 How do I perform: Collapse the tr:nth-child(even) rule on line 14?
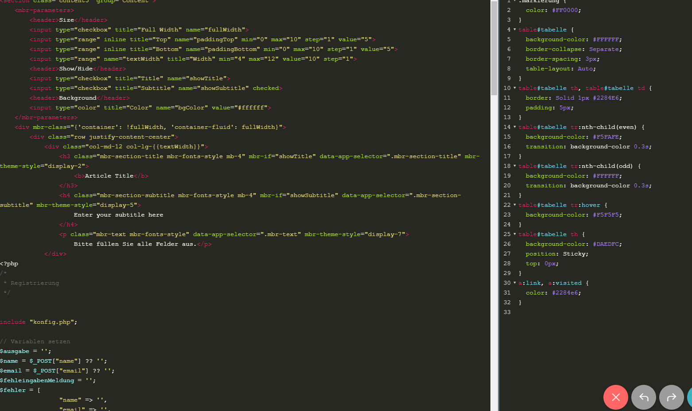click(514, 127)
